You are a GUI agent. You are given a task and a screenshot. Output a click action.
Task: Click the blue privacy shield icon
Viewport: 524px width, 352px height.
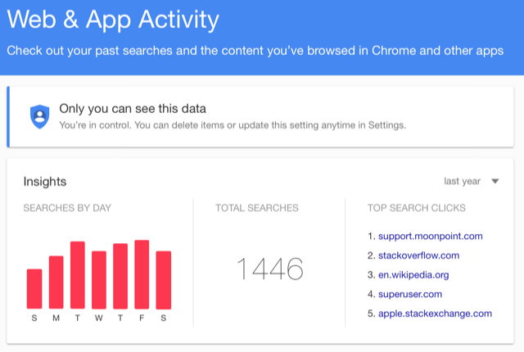[x=39, y=116]
